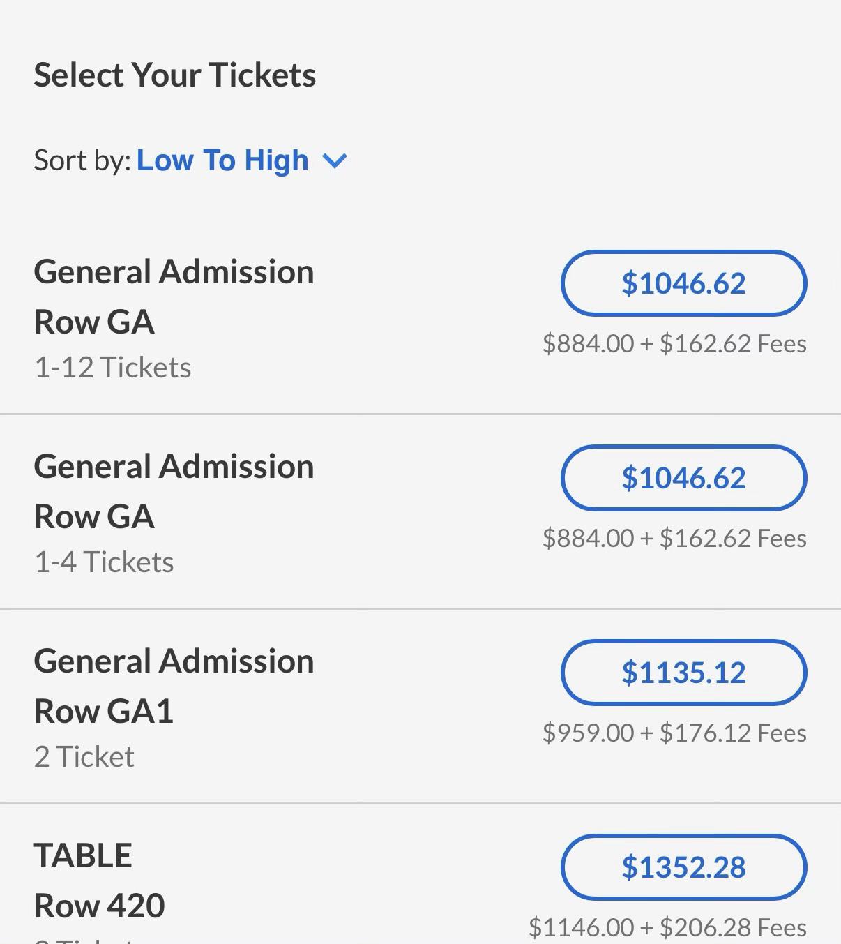
Task: Open the Low To High sort dropdown
Action: pyautogui.click(x=222, y=160)
